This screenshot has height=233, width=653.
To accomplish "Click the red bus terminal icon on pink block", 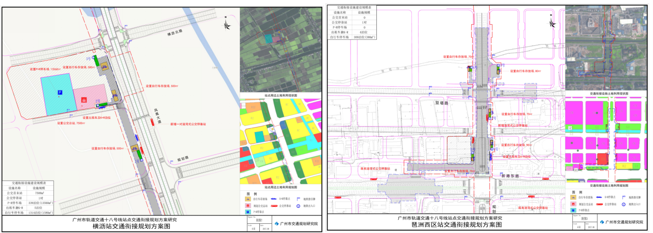I will click(84, 100).
